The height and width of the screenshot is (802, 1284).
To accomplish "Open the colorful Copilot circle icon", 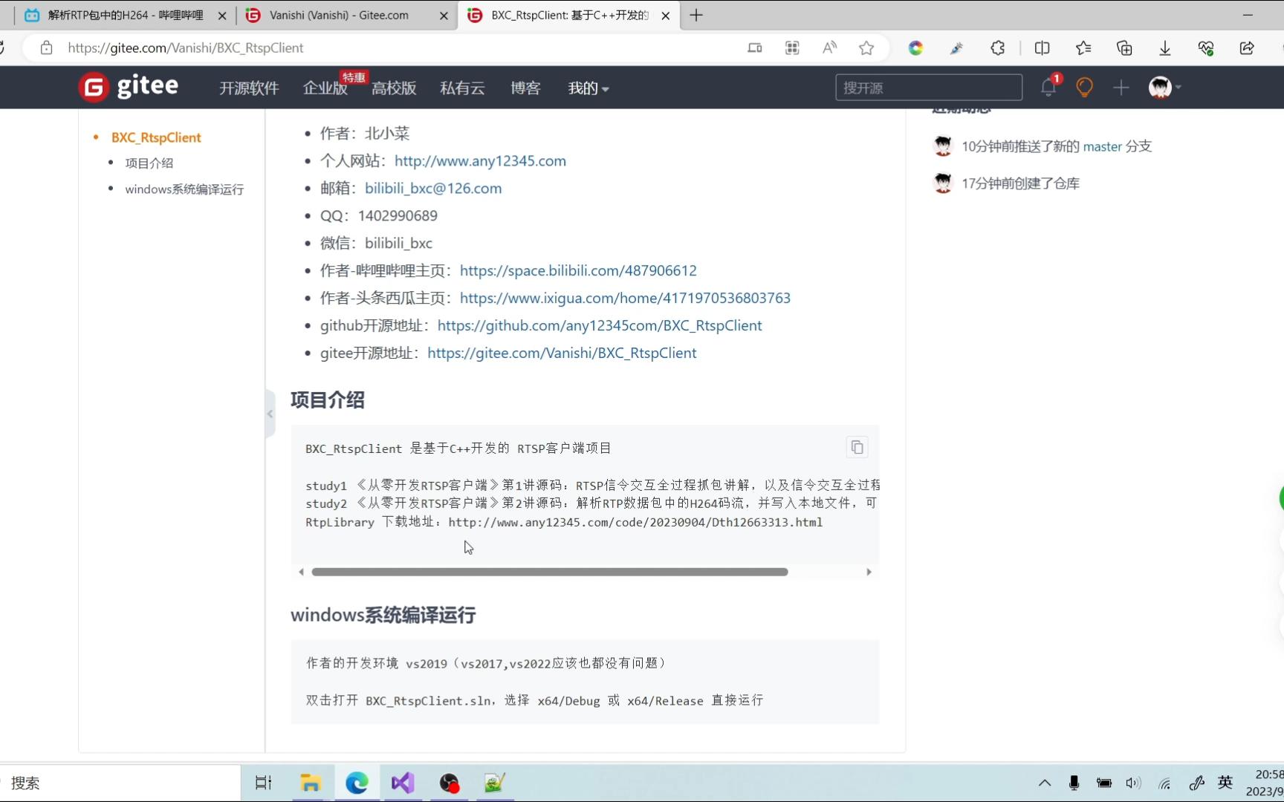I will [x=915, y=48].
